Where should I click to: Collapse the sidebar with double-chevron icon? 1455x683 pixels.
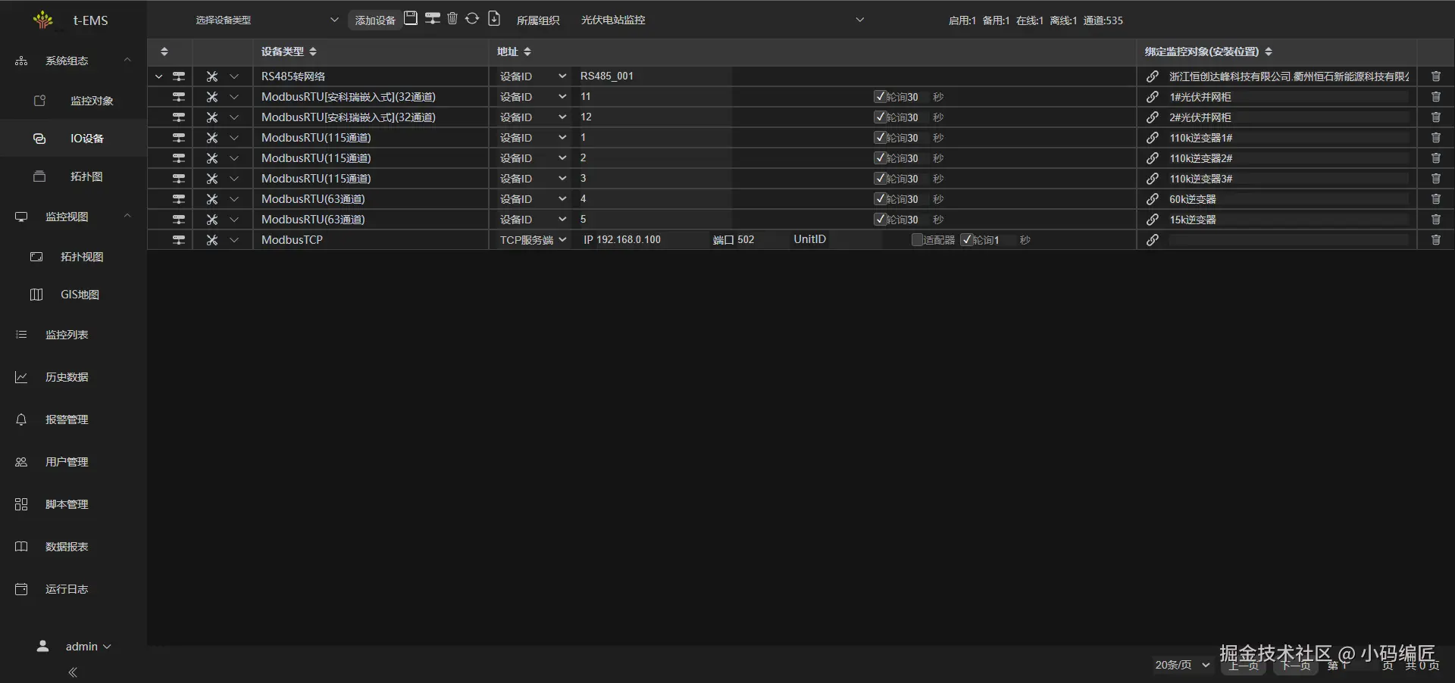point(73,672)
